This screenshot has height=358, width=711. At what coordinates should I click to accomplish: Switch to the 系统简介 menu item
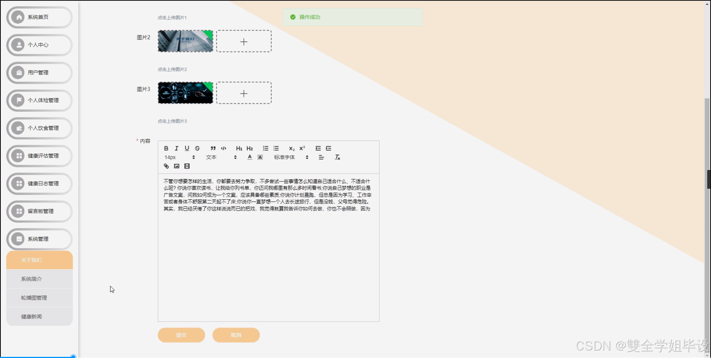click(x=32, y=279)
